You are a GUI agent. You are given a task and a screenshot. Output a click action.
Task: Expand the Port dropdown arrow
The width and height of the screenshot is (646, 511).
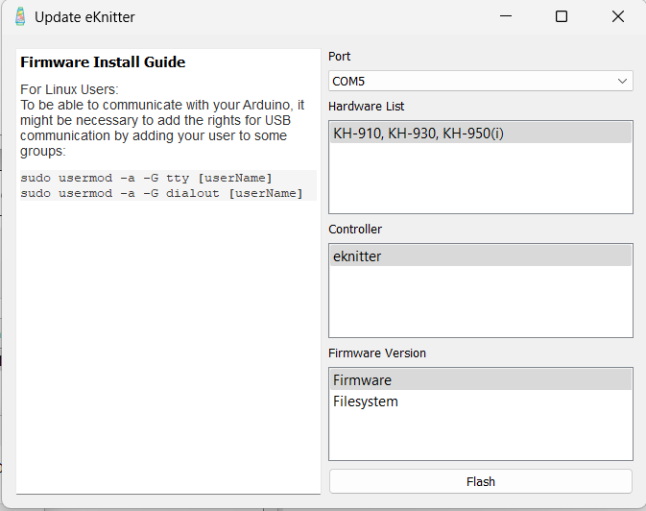622,82
